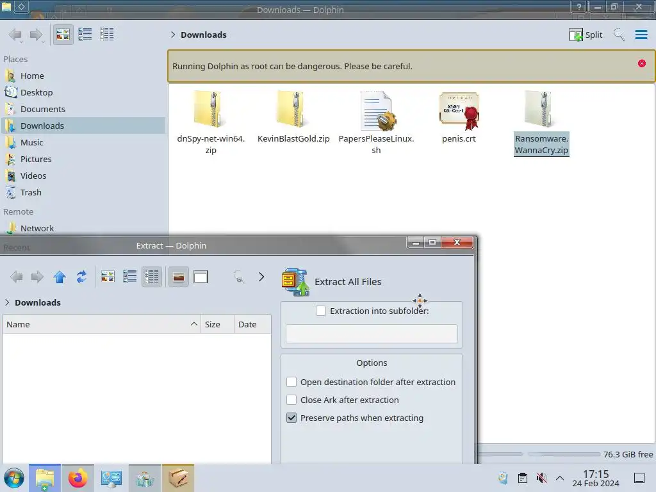Enable Close Ark after extraction

click(x=291, y=400)
